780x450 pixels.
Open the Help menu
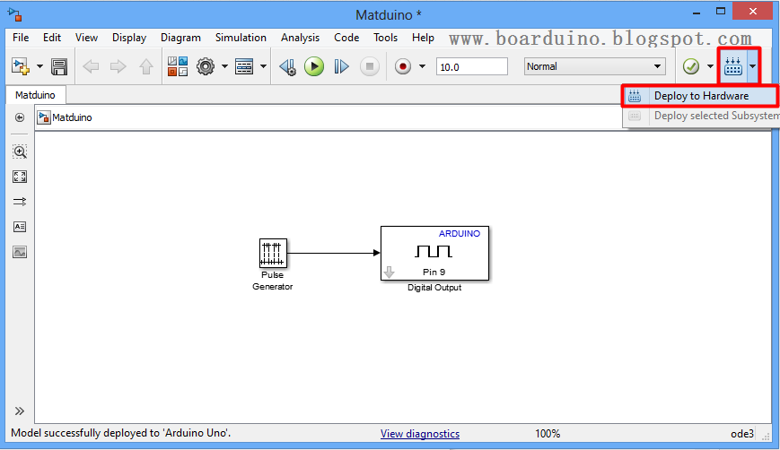[x=423, y=38]
